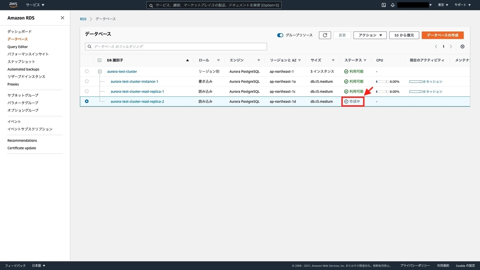
Task: Click the 0 sessions link for read-replica-1
Action: click(433, 92)
